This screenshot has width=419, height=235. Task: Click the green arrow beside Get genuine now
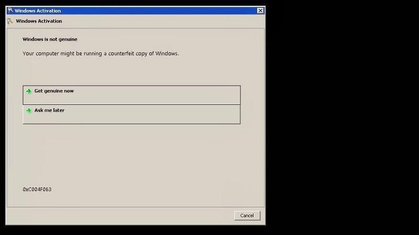pyautogui.click(x=29, y=91)
